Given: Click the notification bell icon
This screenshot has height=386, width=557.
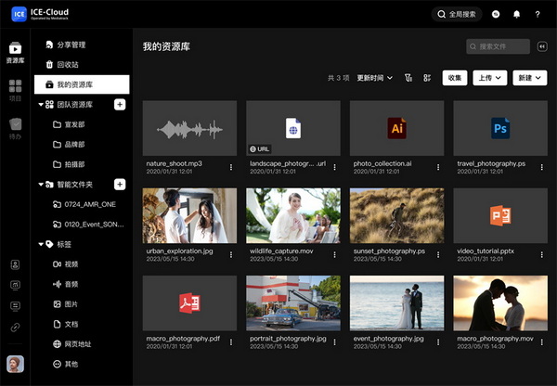Looking at the screenshot, I should [x=516, y=15].
